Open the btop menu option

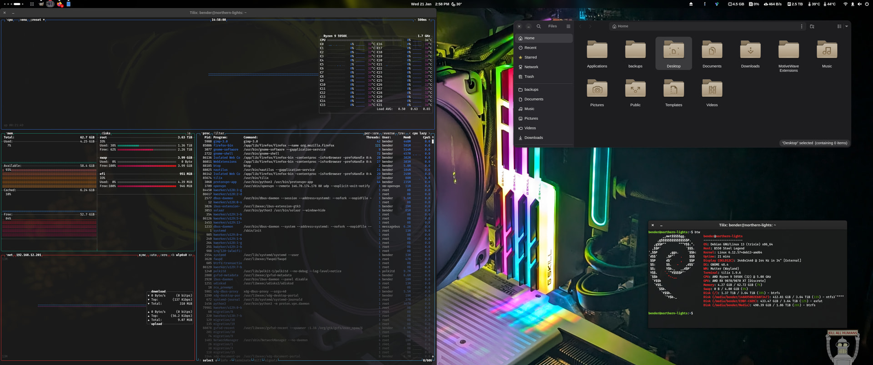(23, 20)
